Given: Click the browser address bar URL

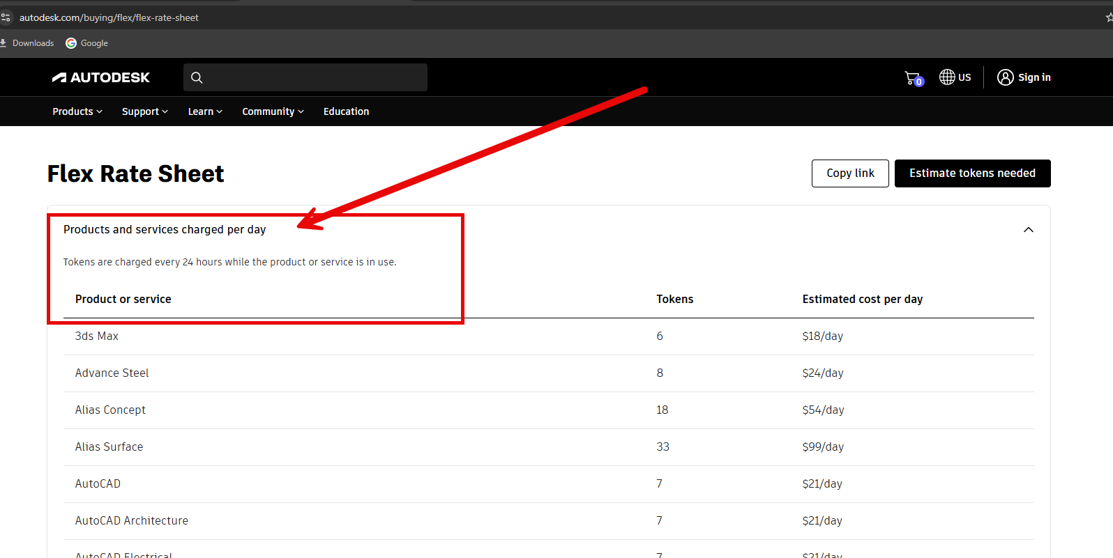Looking at the screenshot, I should 109,17.
